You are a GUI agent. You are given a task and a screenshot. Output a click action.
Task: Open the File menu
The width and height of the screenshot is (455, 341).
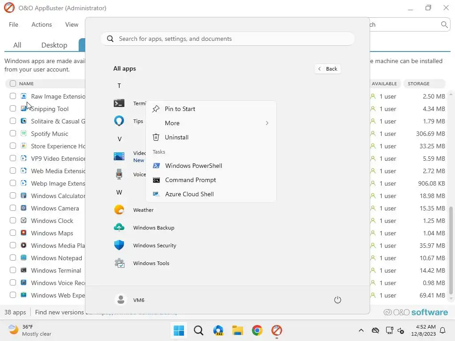pos(13,25)
